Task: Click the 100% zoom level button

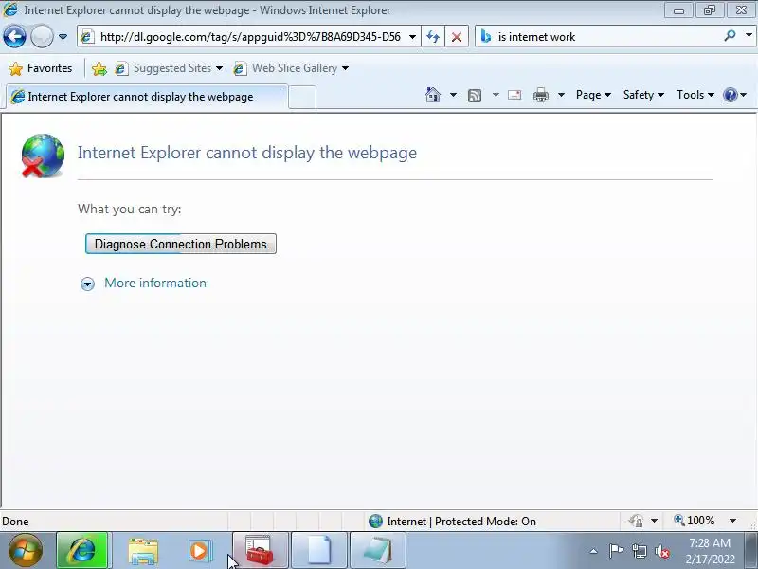Action: [x=695, y=521]
